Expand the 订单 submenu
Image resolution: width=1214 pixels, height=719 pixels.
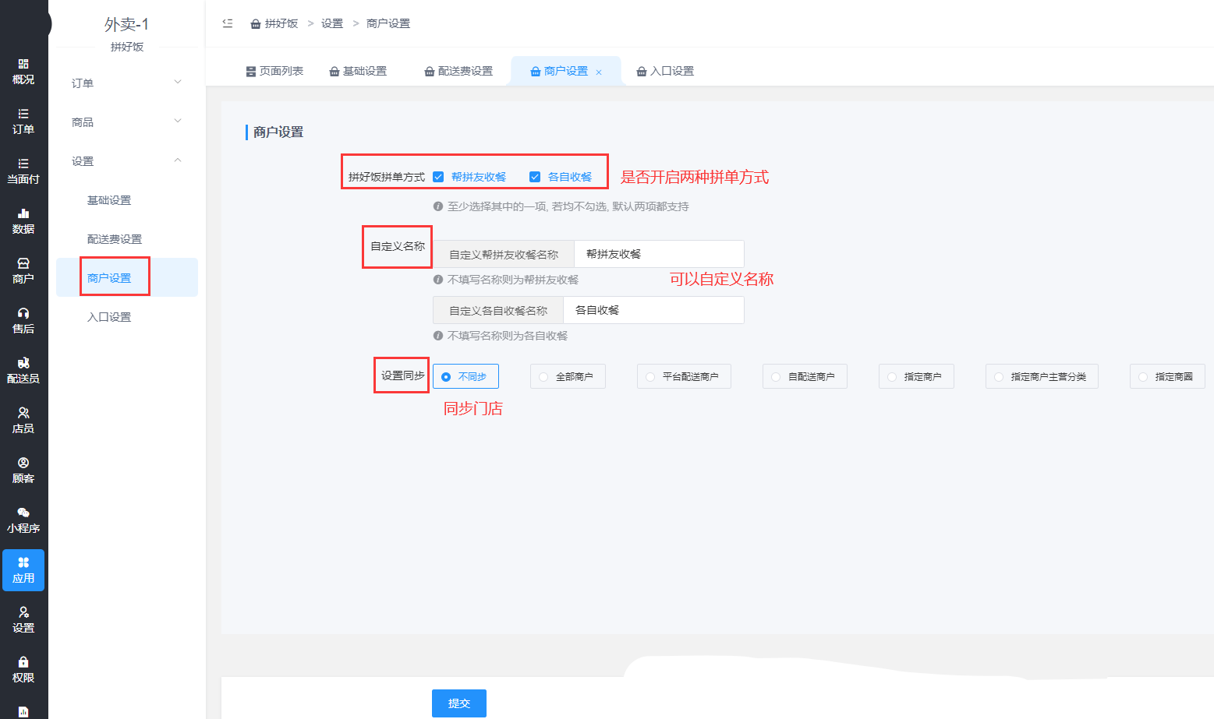click(127, 83)
